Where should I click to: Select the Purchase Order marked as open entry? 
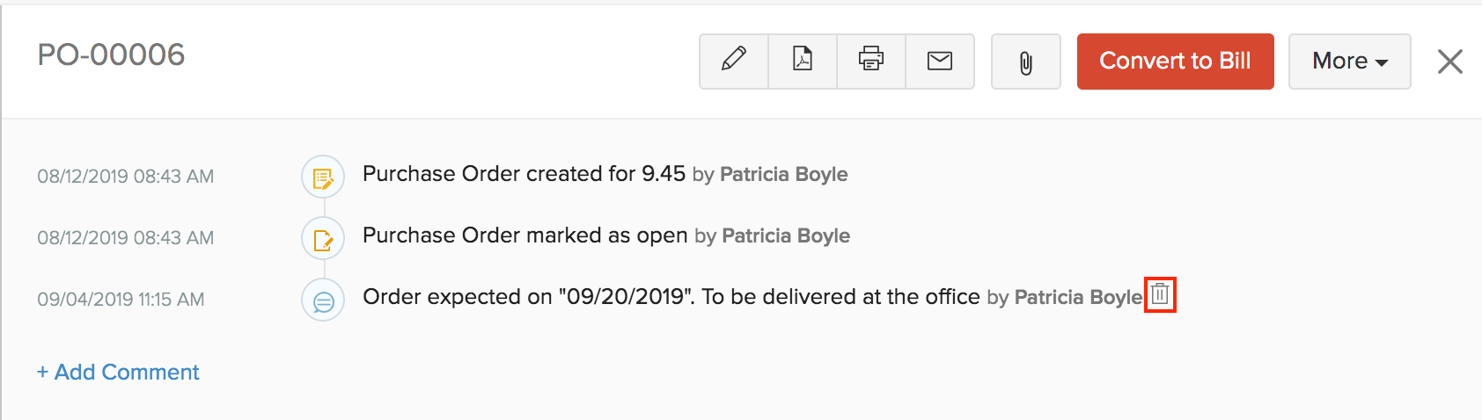pos(525,235)
